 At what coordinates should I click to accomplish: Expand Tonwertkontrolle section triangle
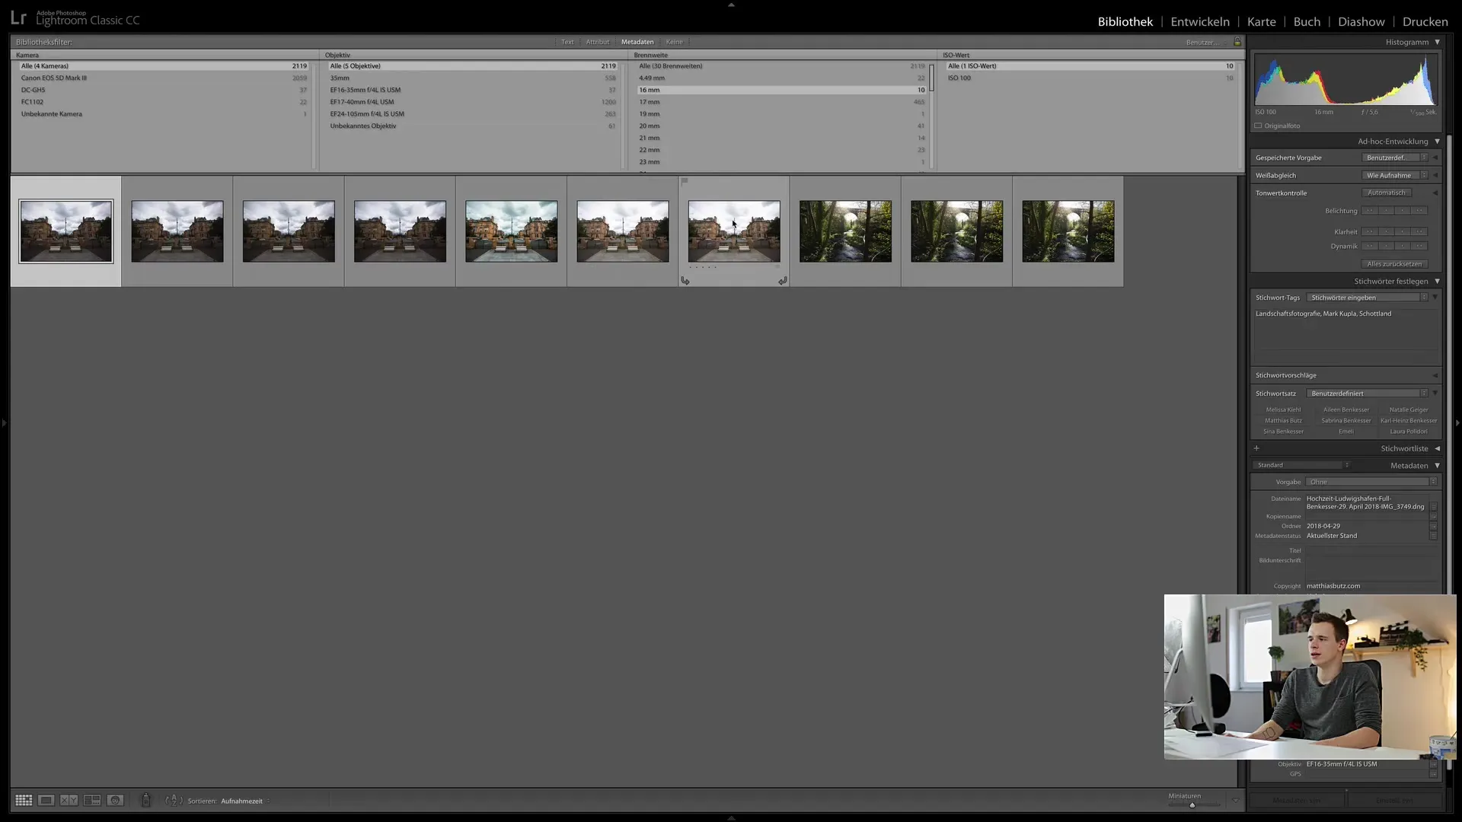[x=1435, y=193]
